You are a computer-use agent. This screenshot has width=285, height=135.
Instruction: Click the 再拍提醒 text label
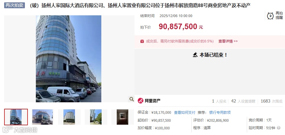tap(279, 16)
